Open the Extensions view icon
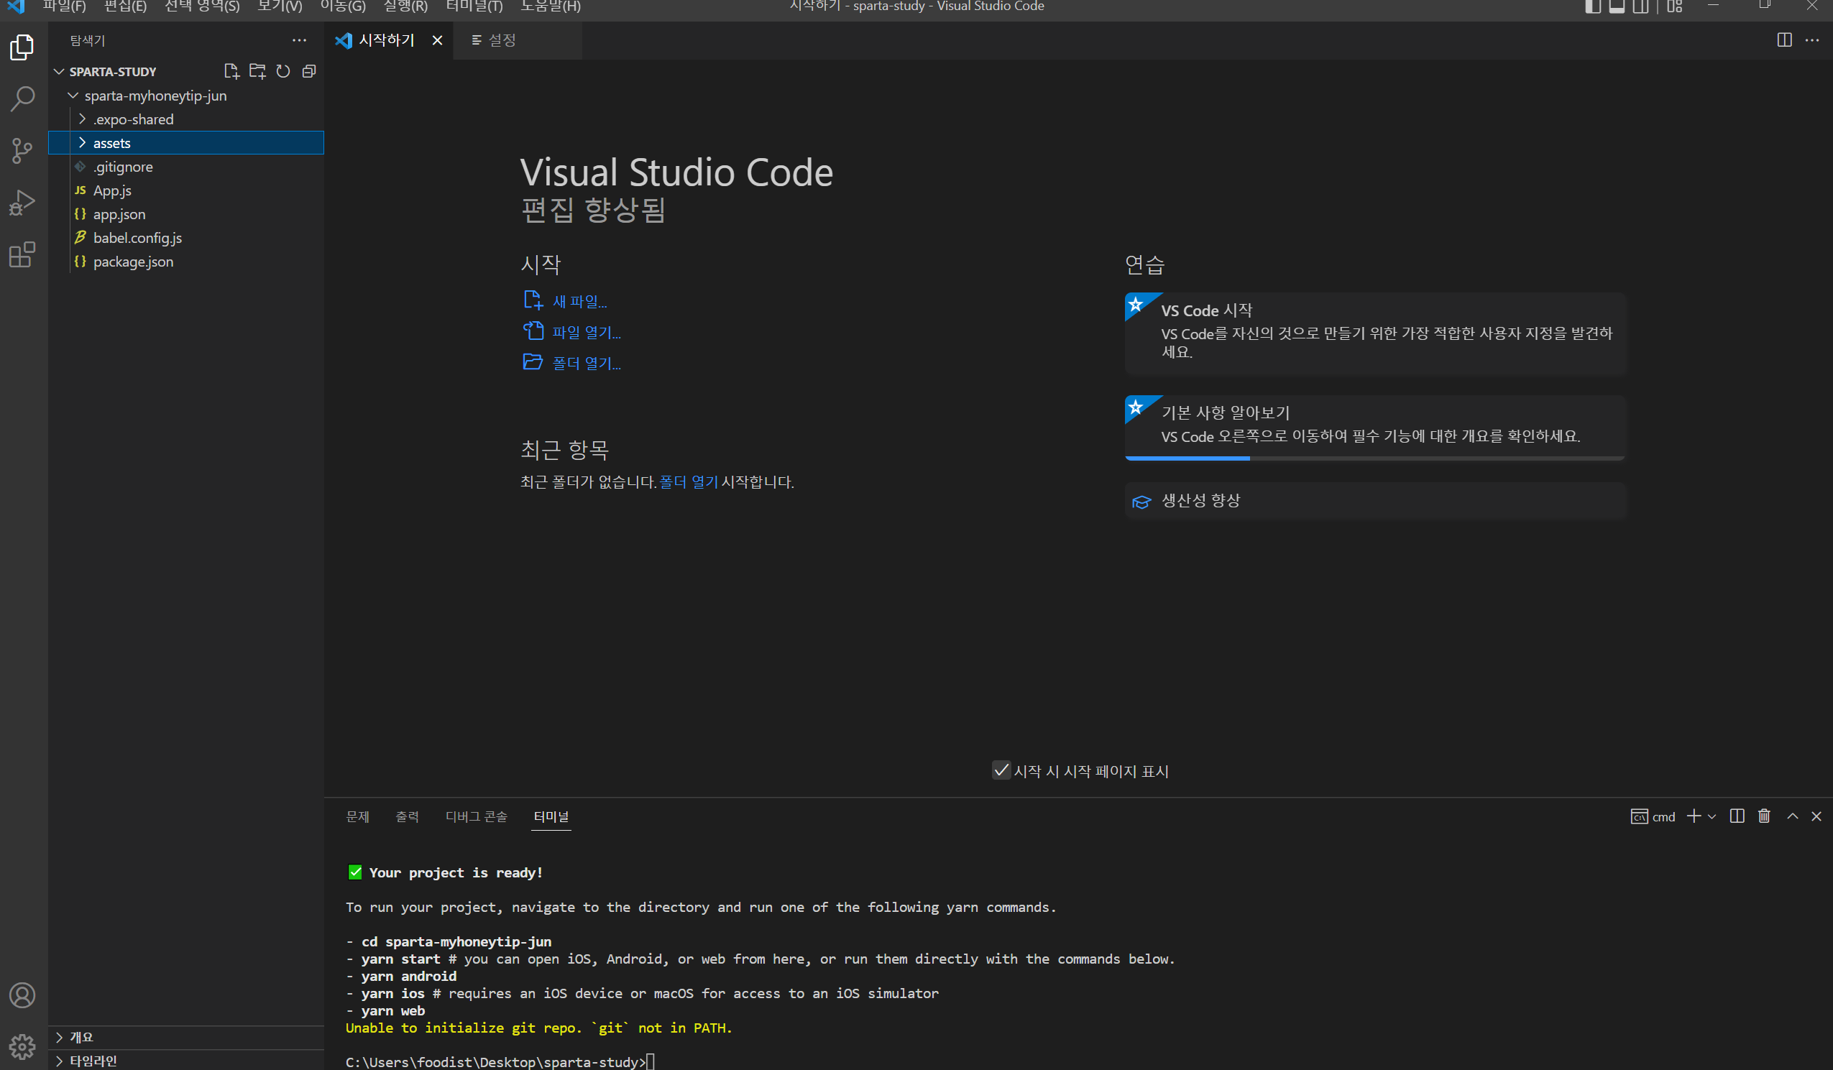The image size is (1833, 1070). click(x=22, y=254)
